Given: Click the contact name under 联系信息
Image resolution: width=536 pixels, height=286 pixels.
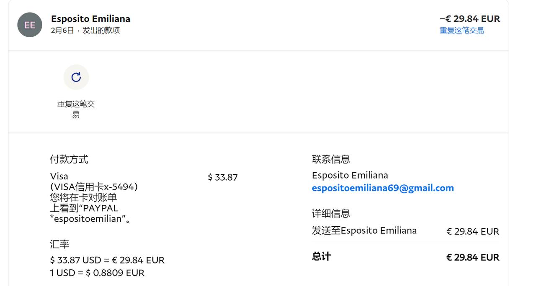Looking at the screenshot, I should click(350, 175).
